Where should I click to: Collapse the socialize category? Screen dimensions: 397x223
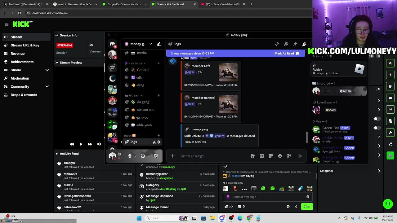point(135,63)
